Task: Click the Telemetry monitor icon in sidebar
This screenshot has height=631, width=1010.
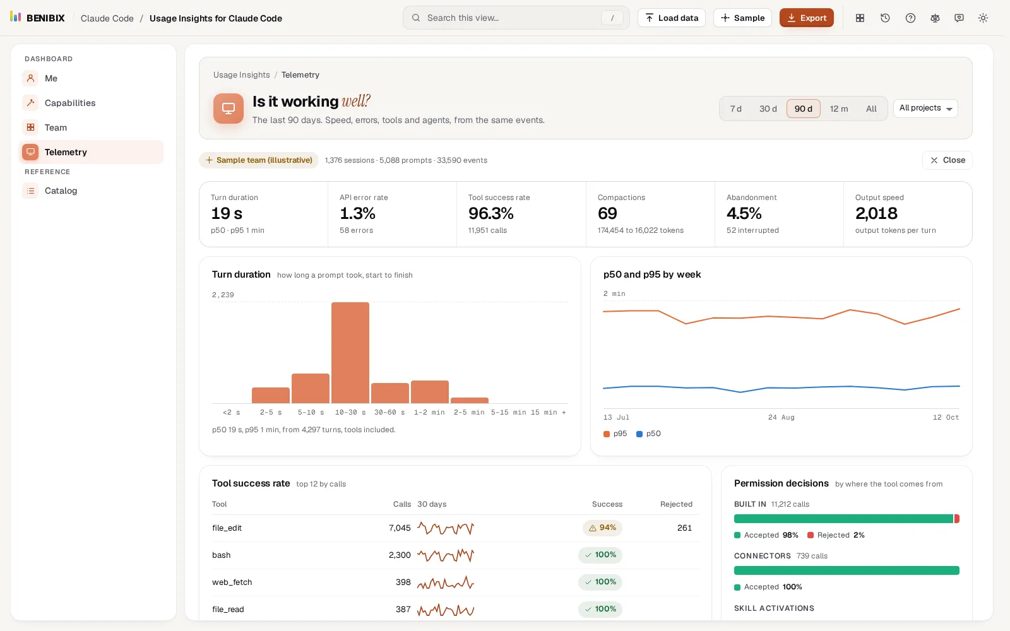Action: [x=30, y=152]
